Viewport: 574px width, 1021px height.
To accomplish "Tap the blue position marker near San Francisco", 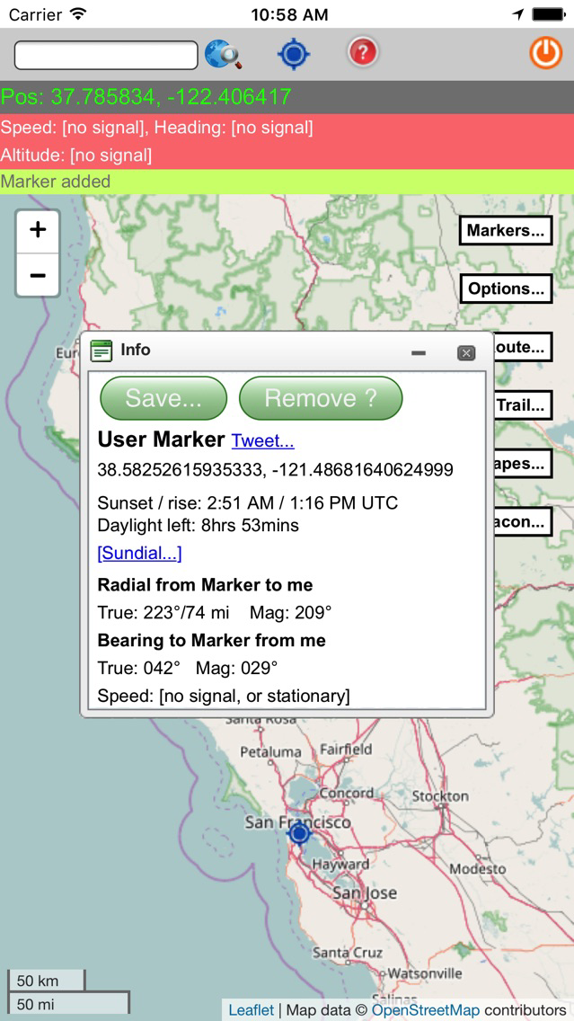I will [x=299, y=833].
